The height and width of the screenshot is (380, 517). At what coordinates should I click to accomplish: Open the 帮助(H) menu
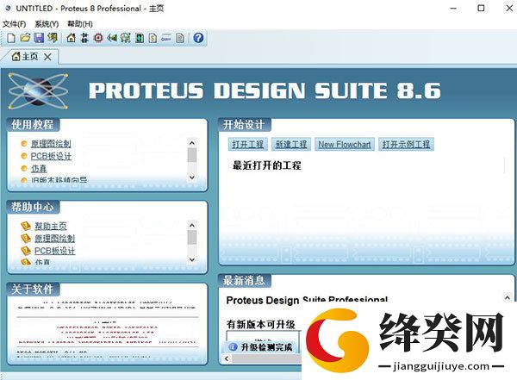coord(80,24)
